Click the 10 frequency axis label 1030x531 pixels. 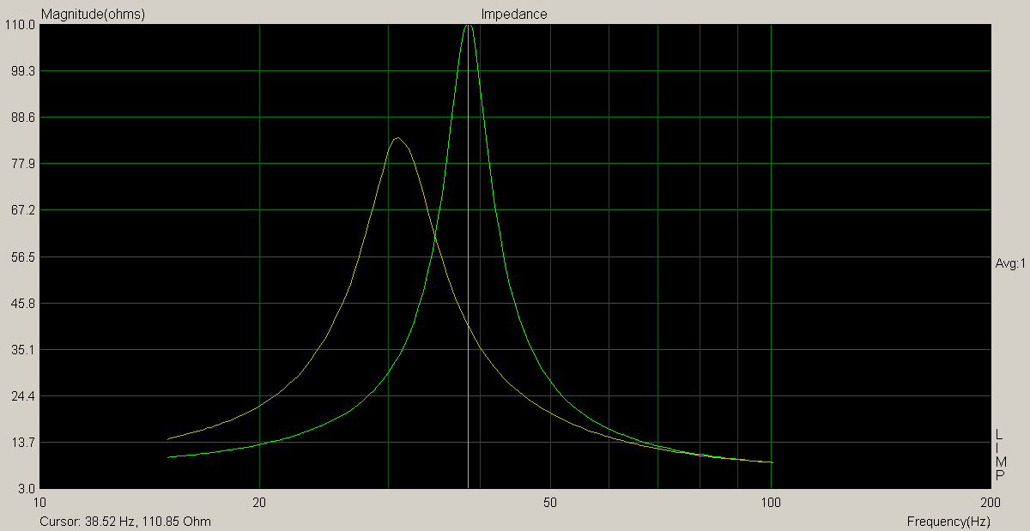coord(39,502)
